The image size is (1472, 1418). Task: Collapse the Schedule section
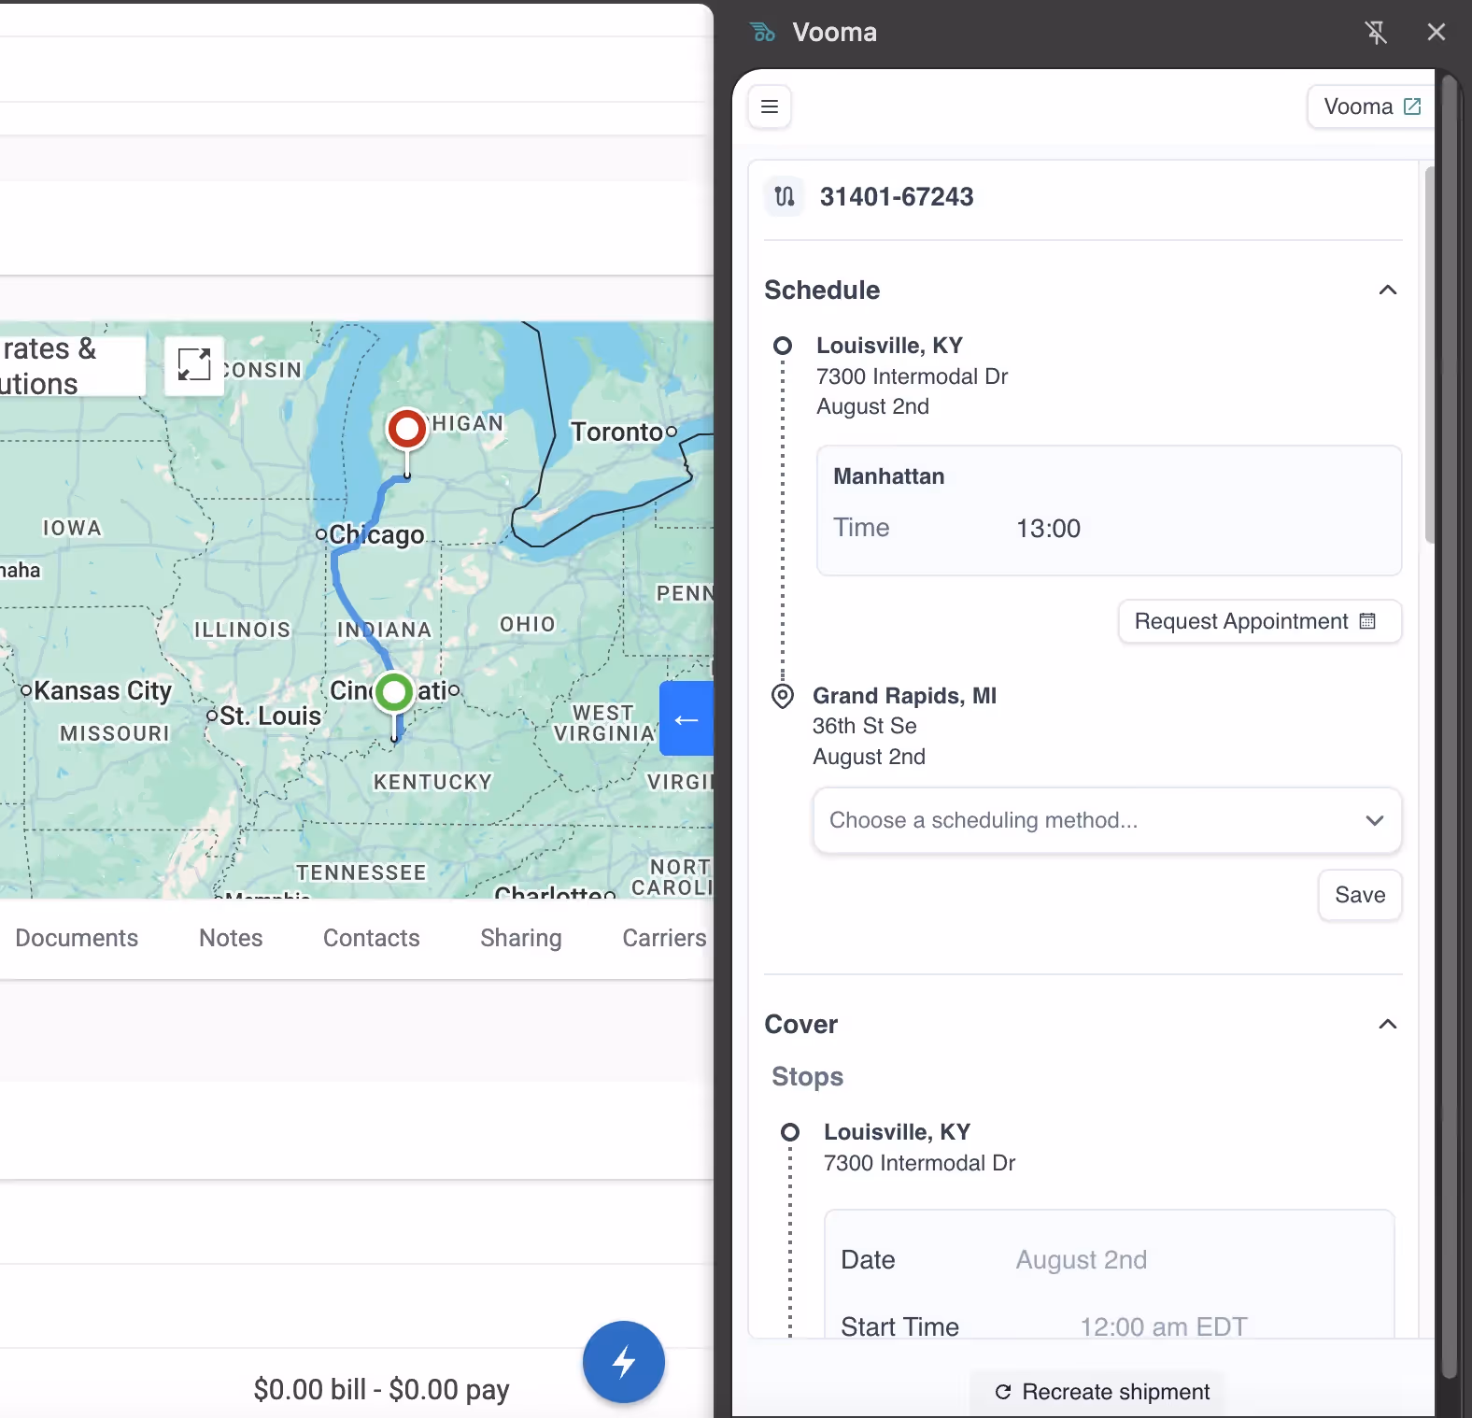(x=1388, y=290)
